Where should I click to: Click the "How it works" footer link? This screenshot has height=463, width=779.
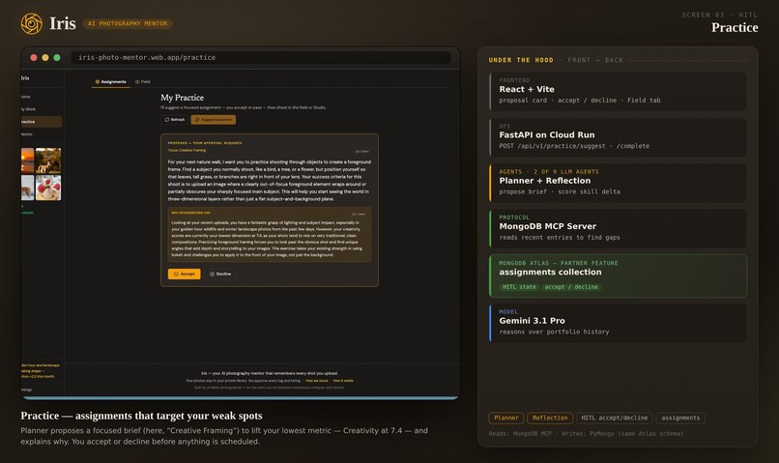[343, 381]
